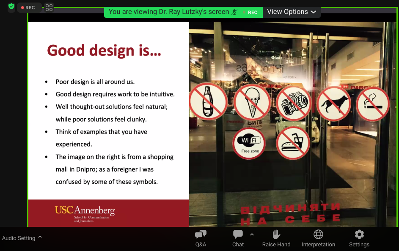Open the Settings gear icon
This screenshot has height=251, width=399.
pos(359,235)
